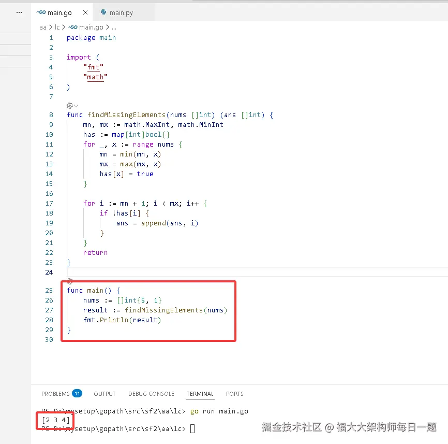The width and height of the screenshot is (448, 444).
Task: Click the Go icon on main.go tab
Action: tap(41, 12)
